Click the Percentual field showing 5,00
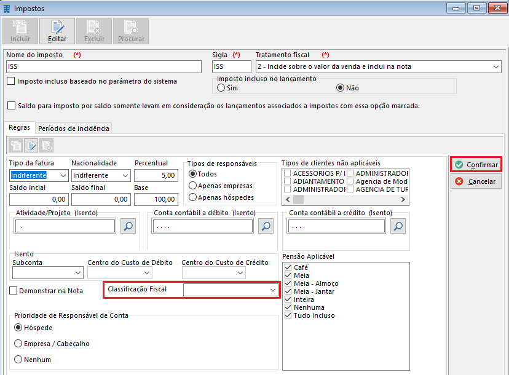 pyautogui.click(x=156, y=175)
